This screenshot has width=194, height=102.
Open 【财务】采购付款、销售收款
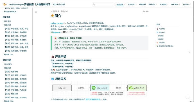point(15,51)
